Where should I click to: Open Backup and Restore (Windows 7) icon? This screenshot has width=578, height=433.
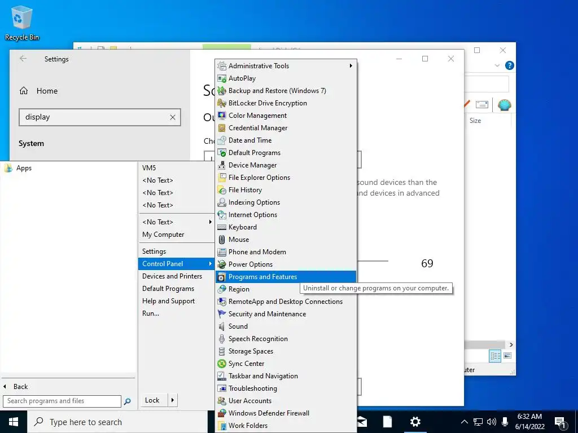[221, 91]
